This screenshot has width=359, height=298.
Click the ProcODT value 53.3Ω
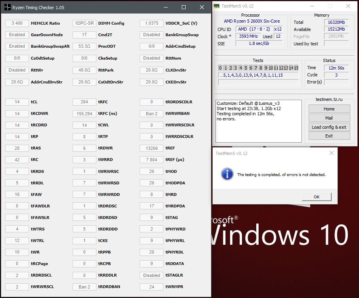point(84,46)
